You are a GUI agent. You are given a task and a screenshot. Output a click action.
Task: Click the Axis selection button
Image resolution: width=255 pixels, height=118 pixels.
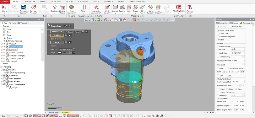point(57,42)
